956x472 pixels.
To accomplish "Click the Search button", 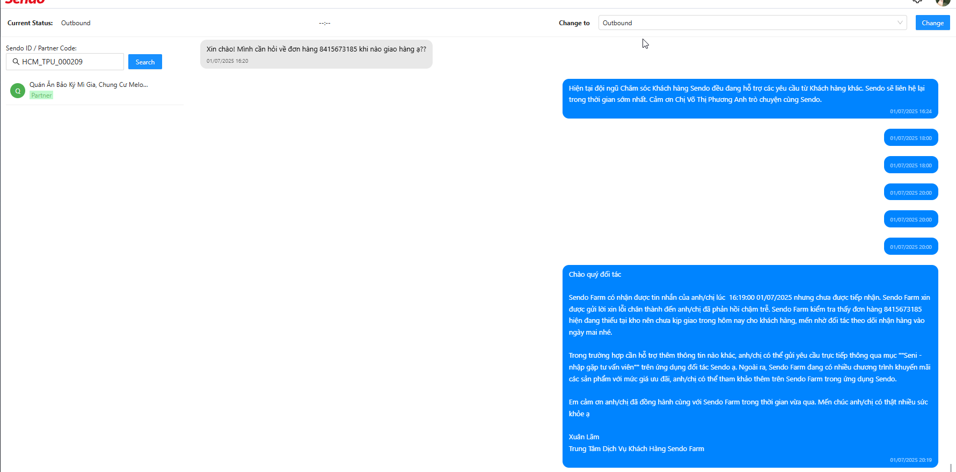I will pos(145,62).
